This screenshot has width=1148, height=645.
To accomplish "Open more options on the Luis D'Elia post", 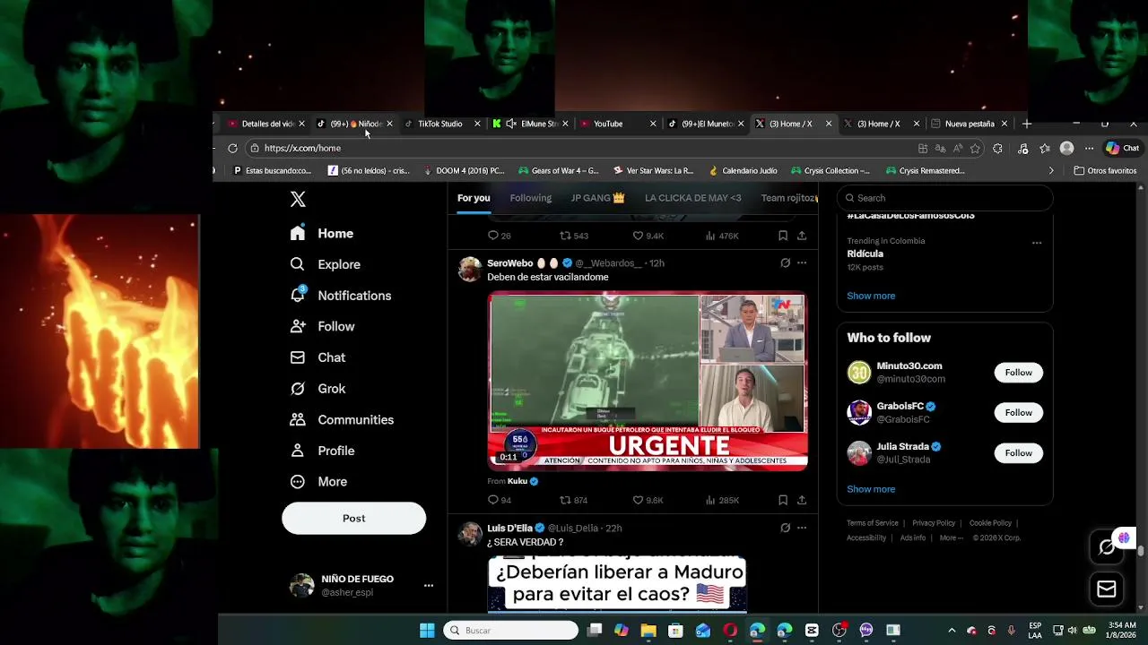I will [802, 529].
